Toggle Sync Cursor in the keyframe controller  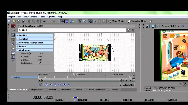pos(40,85)
